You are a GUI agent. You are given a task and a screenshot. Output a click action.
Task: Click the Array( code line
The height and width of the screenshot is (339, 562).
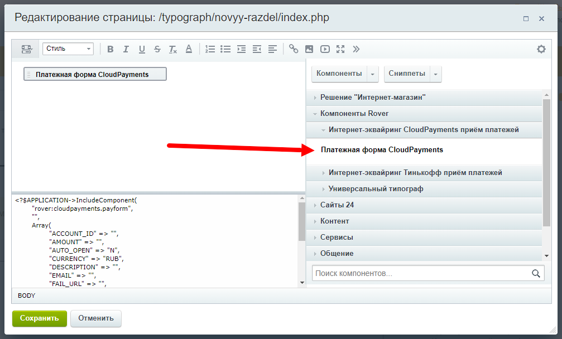coord(41,225)
